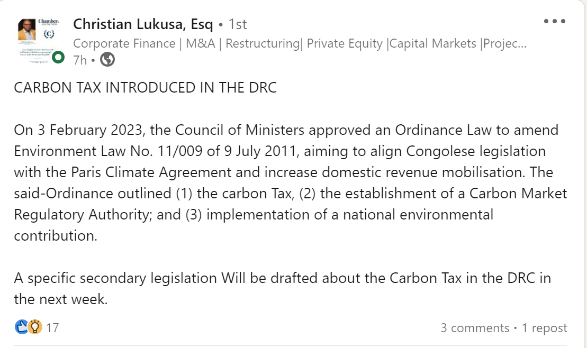Click the 1st connection degree label
Screen dimensions: 587x348
pos(237,24)
